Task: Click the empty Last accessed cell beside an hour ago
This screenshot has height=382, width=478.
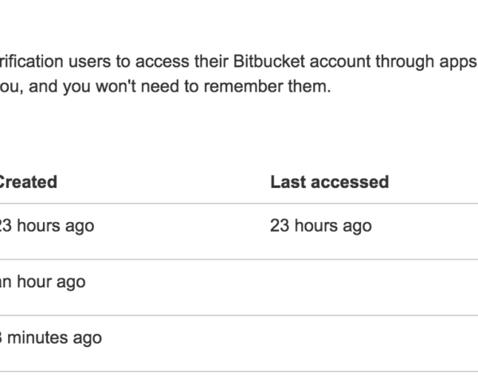Action: coord(329,282)
